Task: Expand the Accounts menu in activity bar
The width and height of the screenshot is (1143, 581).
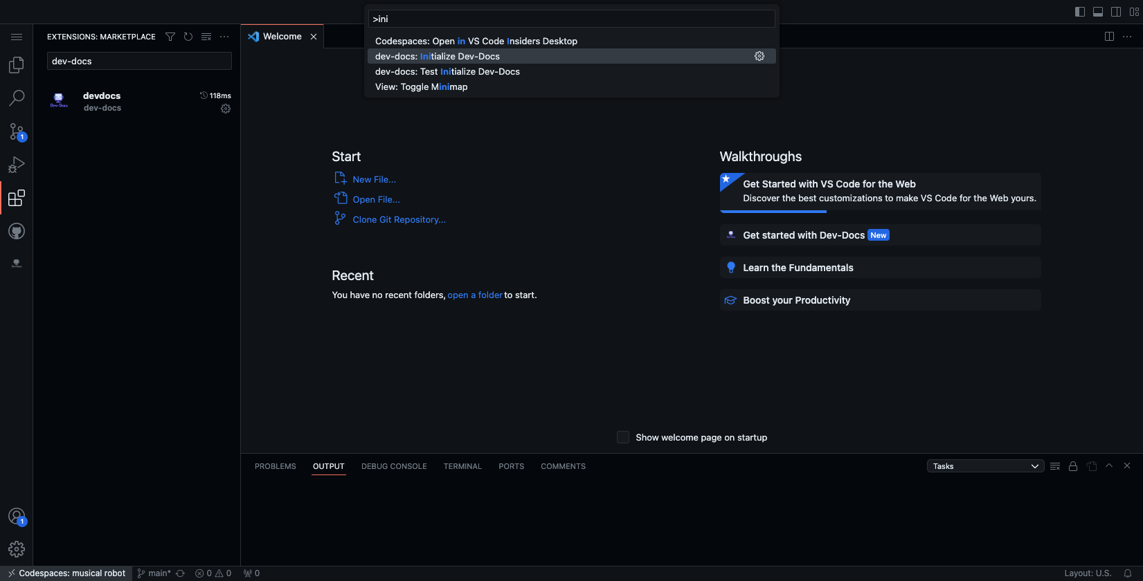Action: [x=17, y=516]
